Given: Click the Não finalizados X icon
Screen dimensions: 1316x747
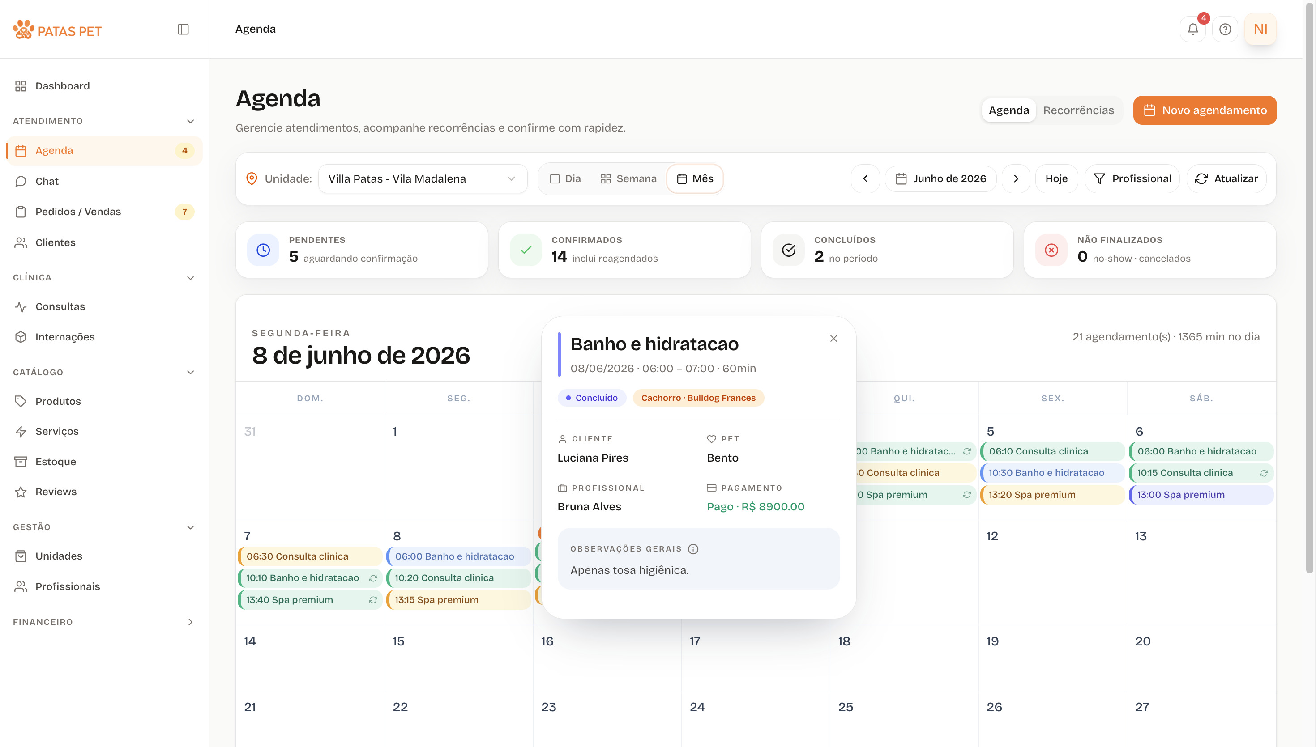Looking at the screenshot, I should pos(1051,250).
